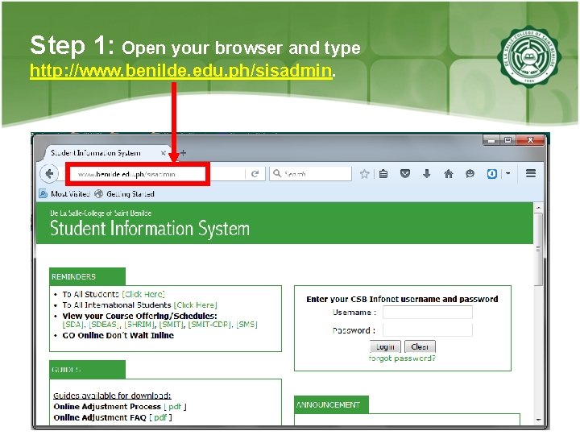The image size is (580, 435).
Task: Click the magnifier icon in search box
Action: coord(276,173)
